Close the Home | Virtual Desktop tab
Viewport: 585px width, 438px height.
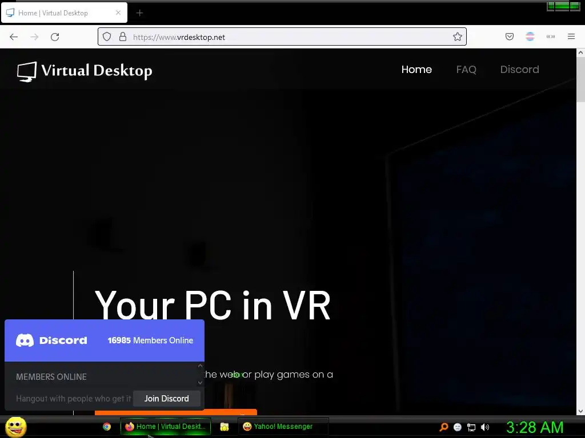point(118,13)
